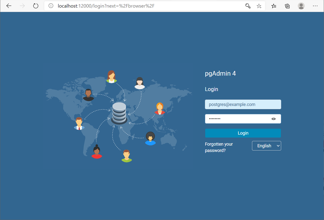Click the browser forward arrow
The image size is (324, 220).
22,6
